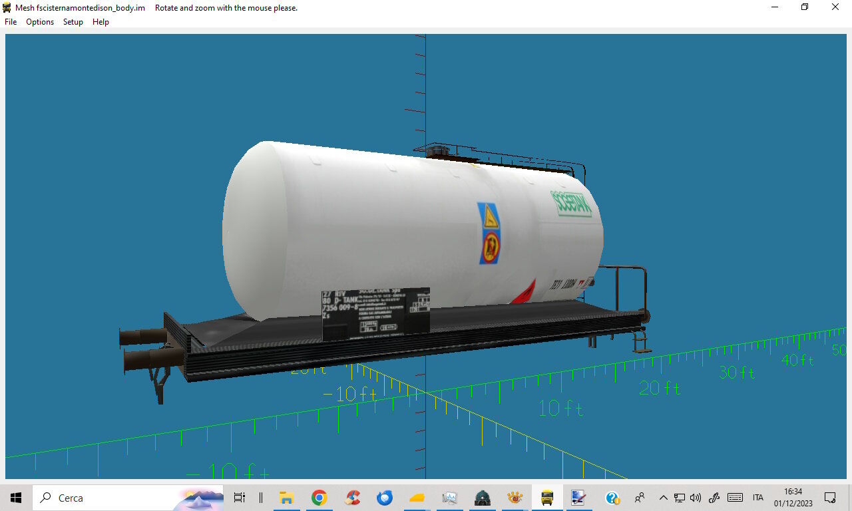The image size is (852, 511).
Task: Open the Help menu
Action: click(101, 22)
